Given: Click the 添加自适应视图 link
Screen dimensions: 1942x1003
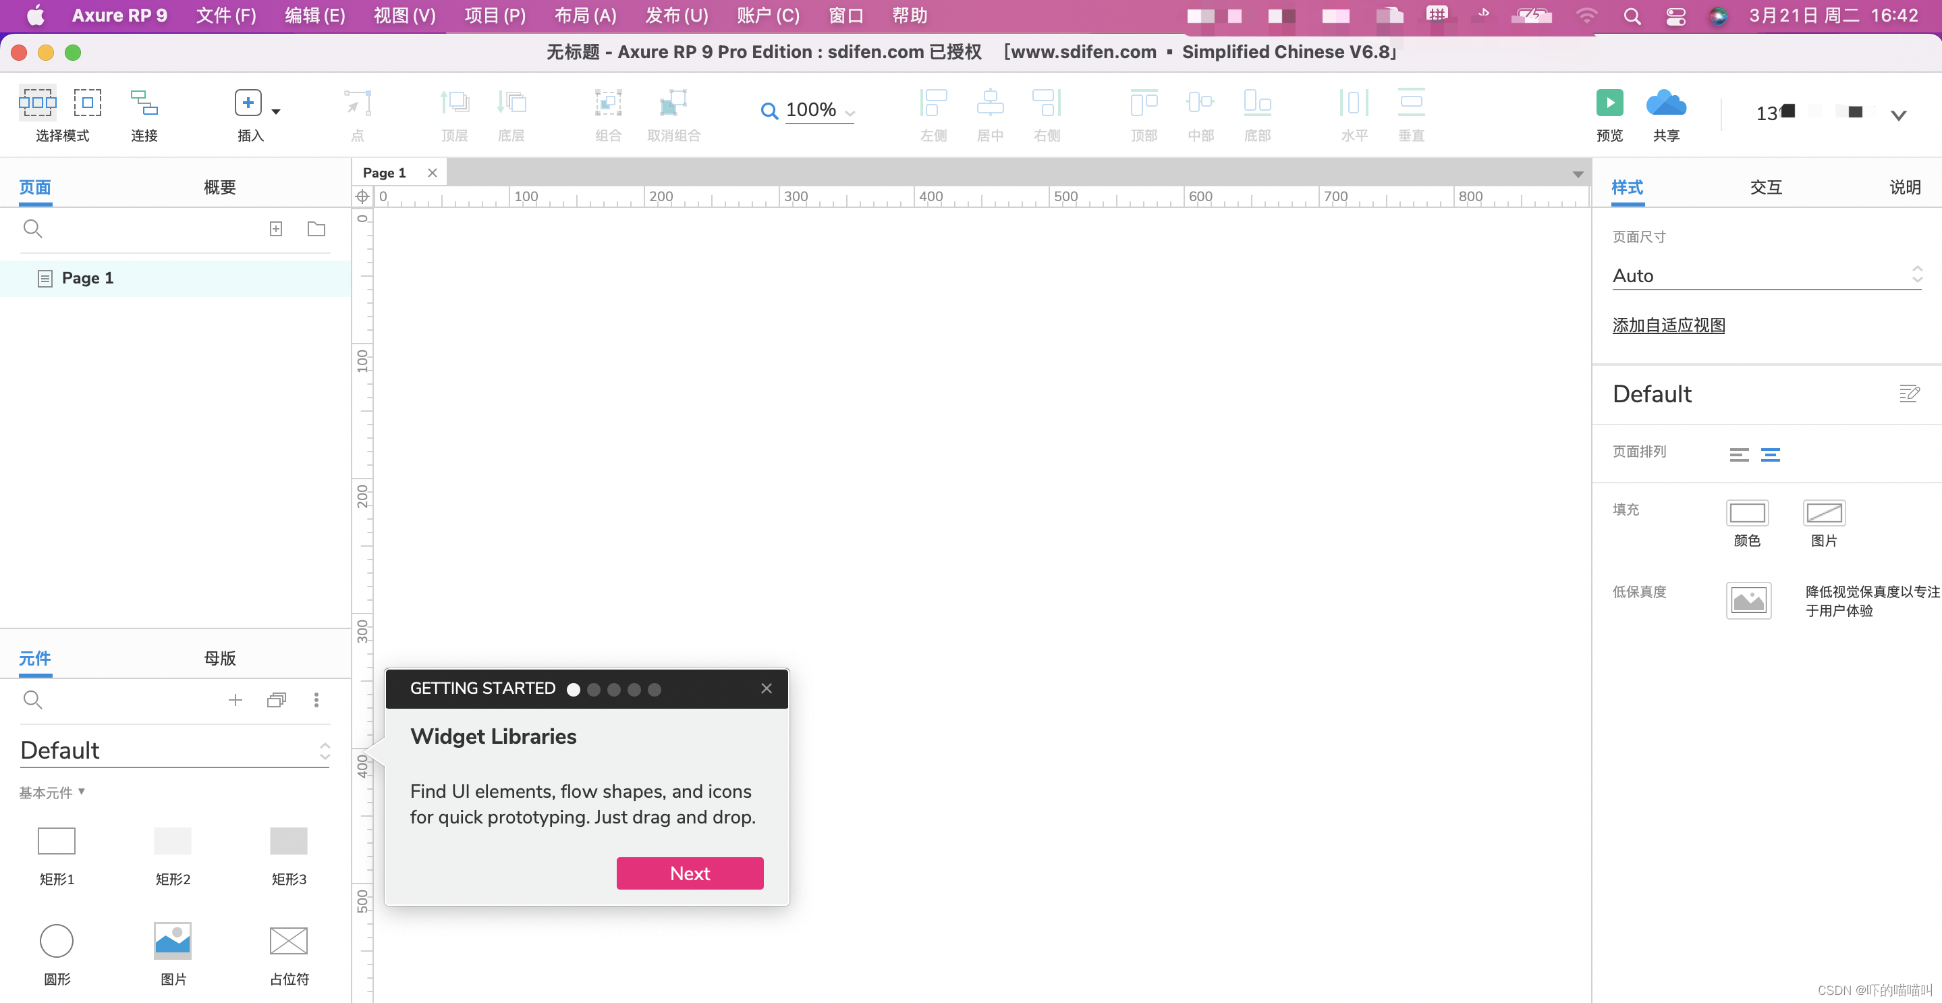Looking at the screenshot, I should (1668, 325).
